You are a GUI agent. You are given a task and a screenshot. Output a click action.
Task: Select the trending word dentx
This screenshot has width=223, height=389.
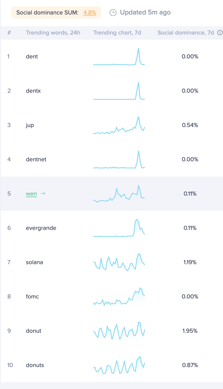[x=33, y=91]
